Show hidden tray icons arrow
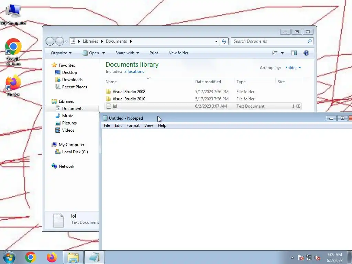 coord(292,257)
